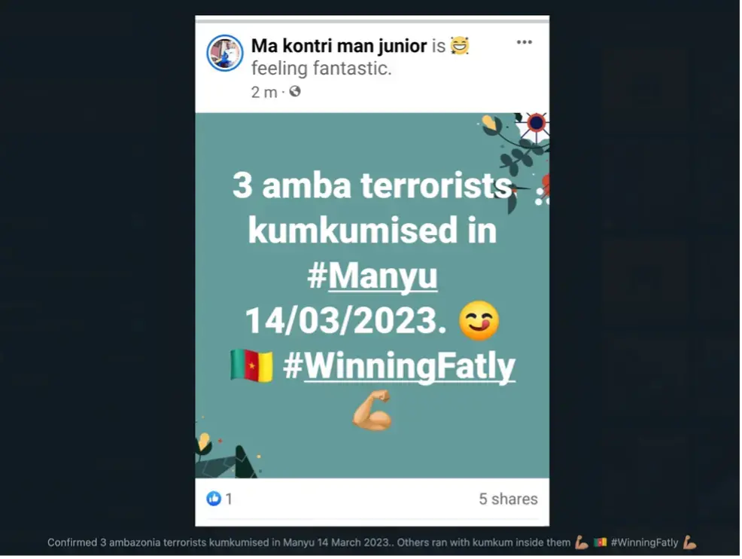
Task: Click the flexed biceps emoji below hashtag
Action: click(x=372, y=410)
